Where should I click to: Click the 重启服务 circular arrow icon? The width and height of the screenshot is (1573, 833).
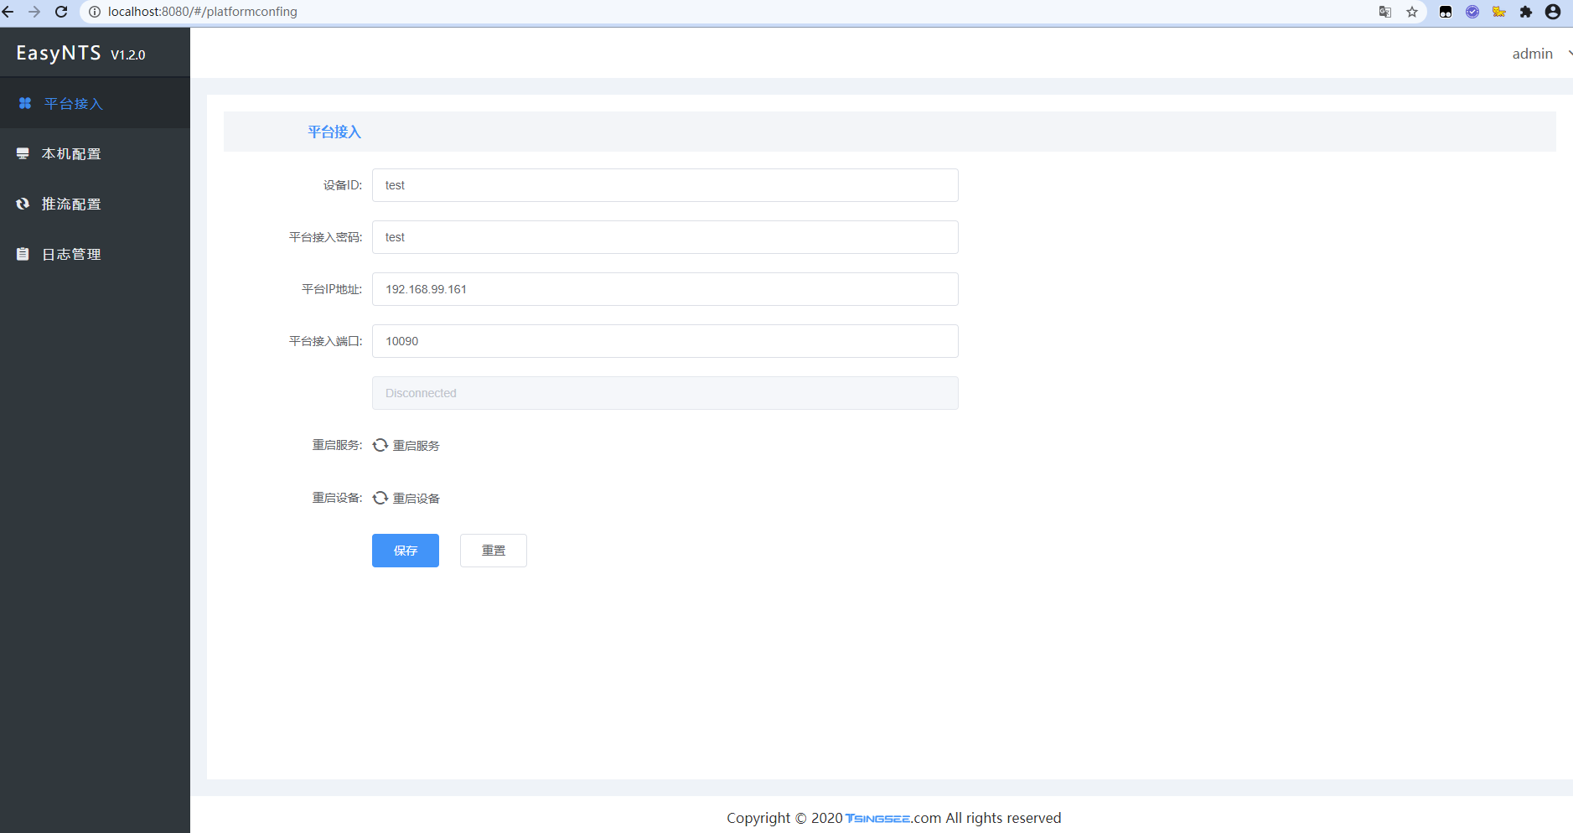[380, 445]
